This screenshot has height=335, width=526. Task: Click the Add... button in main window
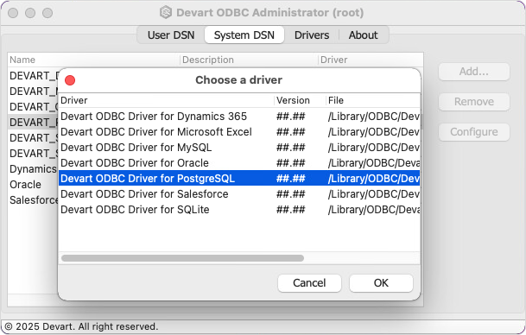click(474, 72)
